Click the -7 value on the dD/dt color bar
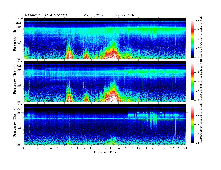The image size is (221, 170). click(198, 91)
